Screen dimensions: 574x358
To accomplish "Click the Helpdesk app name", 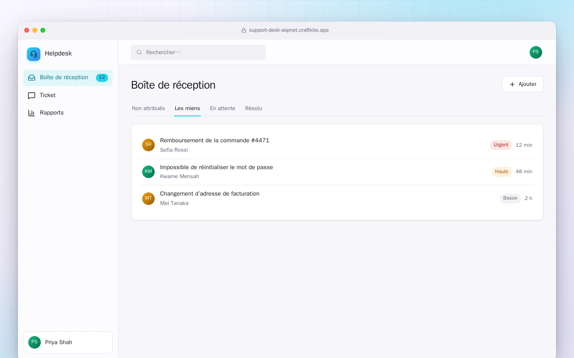I will (58, 54).
